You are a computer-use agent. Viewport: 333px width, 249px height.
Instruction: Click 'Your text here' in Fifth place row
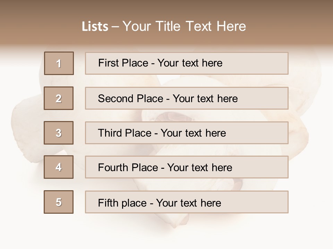tap(189, 203)
